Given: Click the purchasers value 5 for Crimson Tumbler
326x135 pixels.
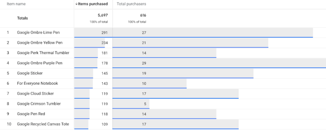Looking at the screenshot, I should (145, 104).
